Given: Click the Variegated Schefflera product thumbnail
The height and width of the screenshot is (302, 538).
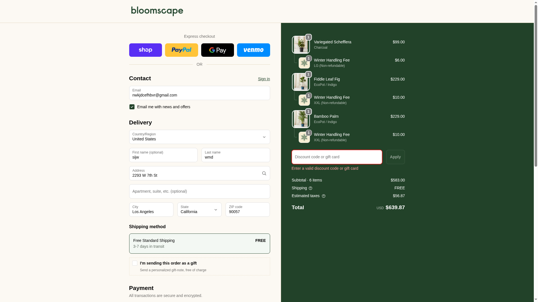Looking at the screenshot, I should (301, 45).
